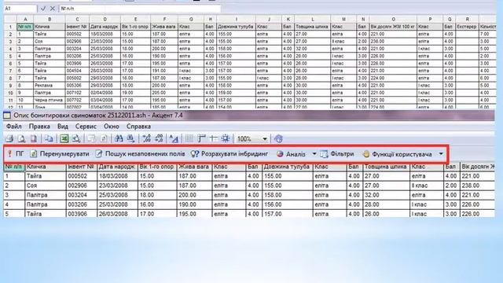Open the Правка menu
Viewport: 503px width, 283px height.
[39, 127]
